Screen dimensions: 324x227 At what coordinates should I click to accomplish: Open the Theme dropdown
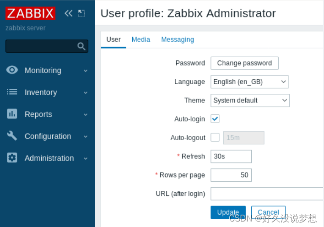point(250,101)
